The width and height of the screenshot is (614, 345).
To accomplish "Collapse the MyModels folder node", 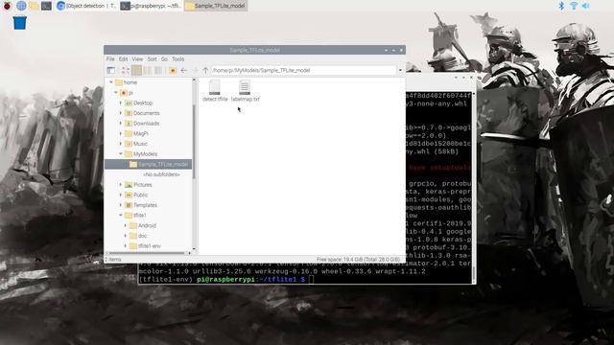I will [121, 153].
